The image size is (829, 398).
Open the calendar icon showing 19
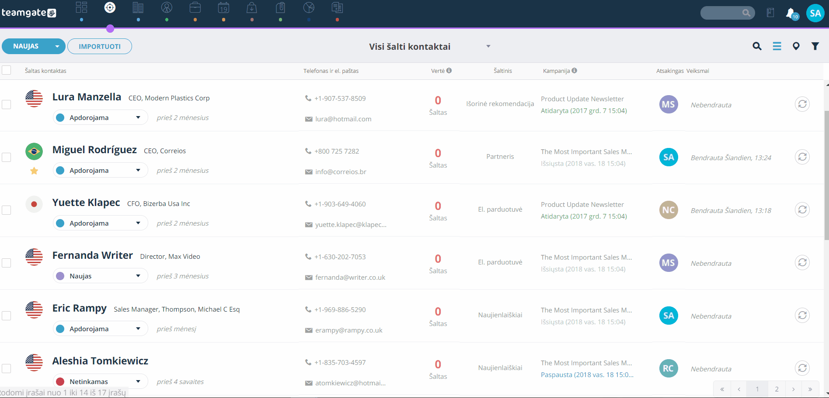tap(223, 7)
